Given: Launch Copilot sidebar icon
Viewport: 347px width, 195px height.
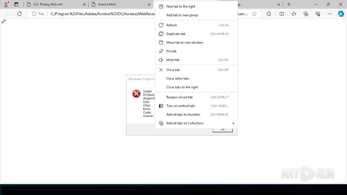Looking at the screenshot, I should click(341, 14).
